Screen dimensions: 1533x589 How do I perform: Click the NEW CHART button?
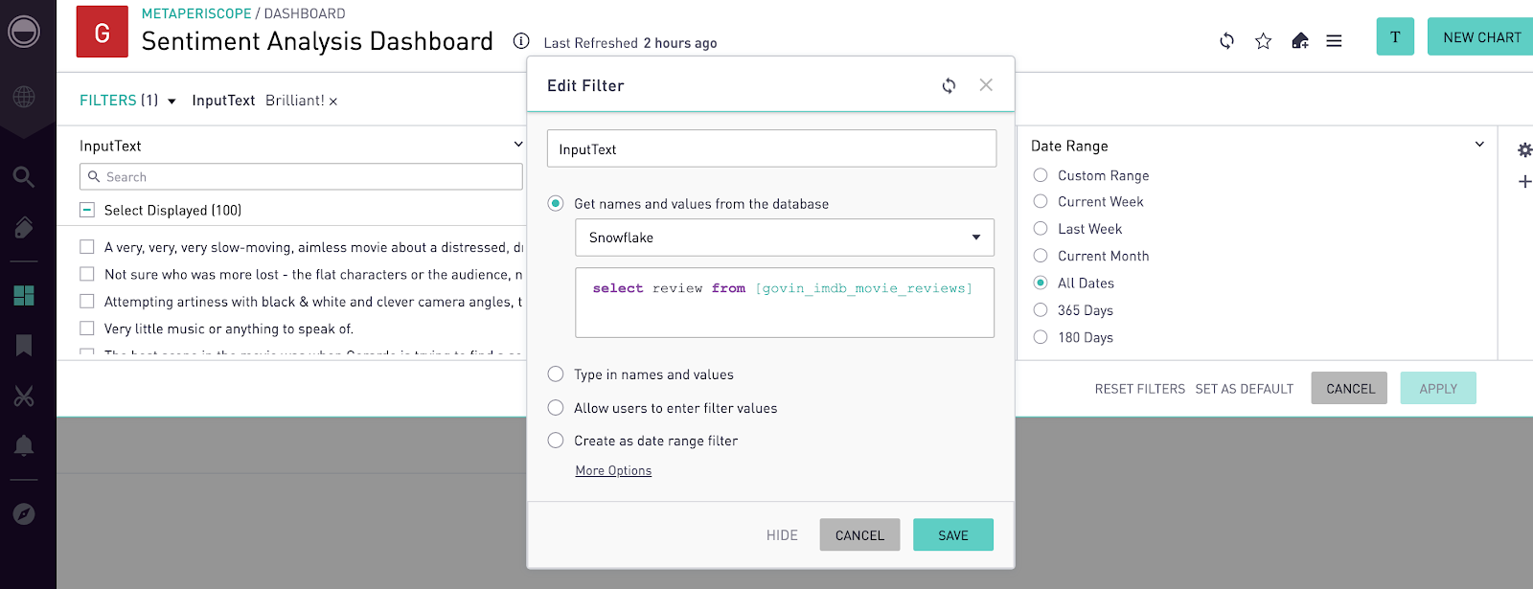pos(1481,36)
